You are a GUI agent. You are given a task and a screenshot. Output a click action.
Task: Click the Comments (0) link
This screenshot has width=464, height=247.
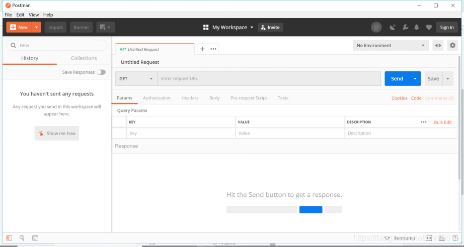coord(439,98)
